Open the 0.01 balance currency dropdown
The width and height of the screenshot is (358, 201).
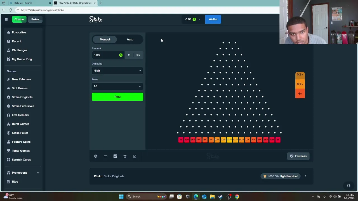pyautogui.click(x=193, y=19)
